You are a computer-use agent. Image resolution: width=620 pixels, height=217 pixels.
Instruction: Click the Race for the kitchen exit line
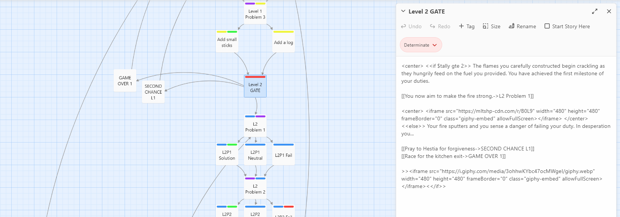click(453, 156)
